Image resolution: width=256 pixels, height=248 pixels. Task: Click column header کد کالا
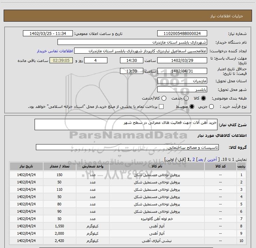(220, 166)
